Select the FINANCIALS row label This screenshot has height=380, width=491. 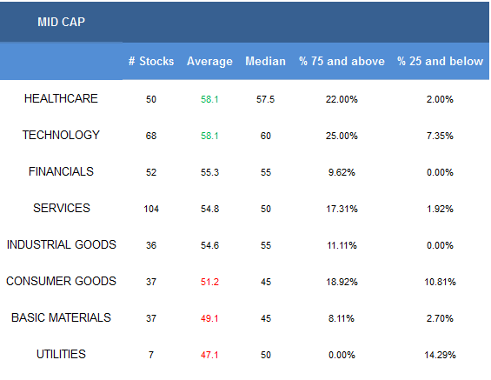61,171
